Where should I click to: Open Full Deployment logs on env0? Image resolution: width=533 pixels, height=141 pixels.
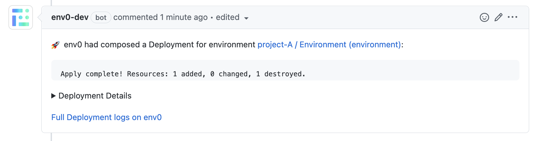pos(106,117)
